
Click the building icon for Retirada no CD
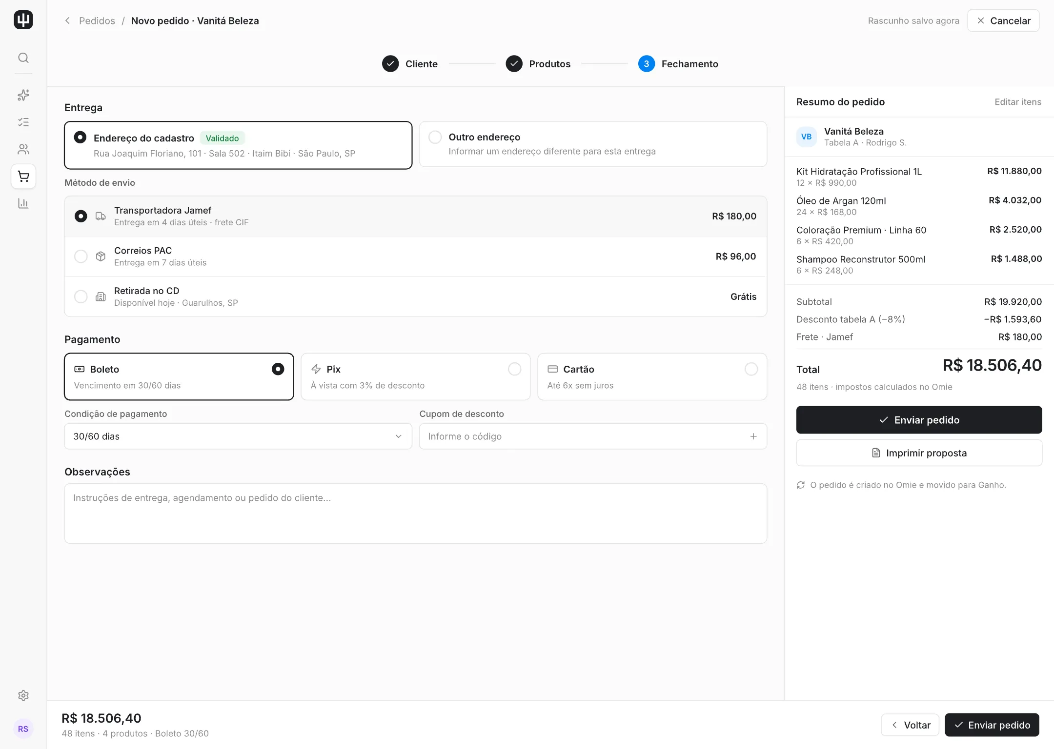[x=101, y=296]
